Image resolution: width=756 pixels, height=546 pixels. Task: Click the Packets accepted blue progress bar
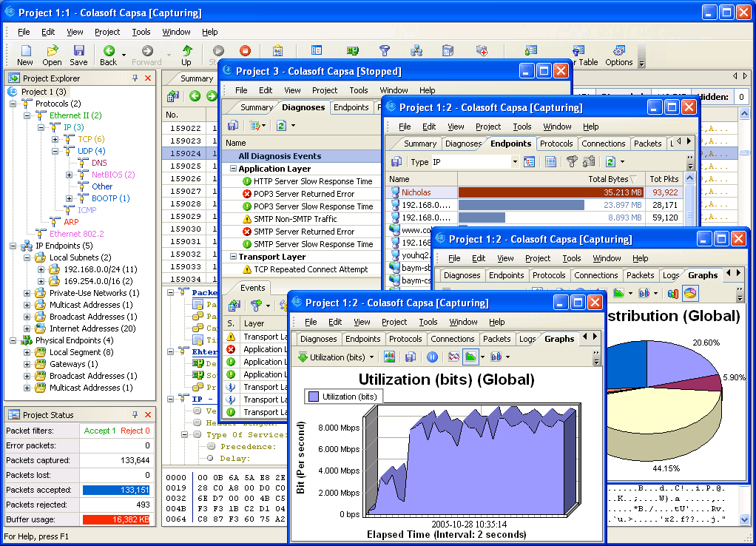pos(116,490)
